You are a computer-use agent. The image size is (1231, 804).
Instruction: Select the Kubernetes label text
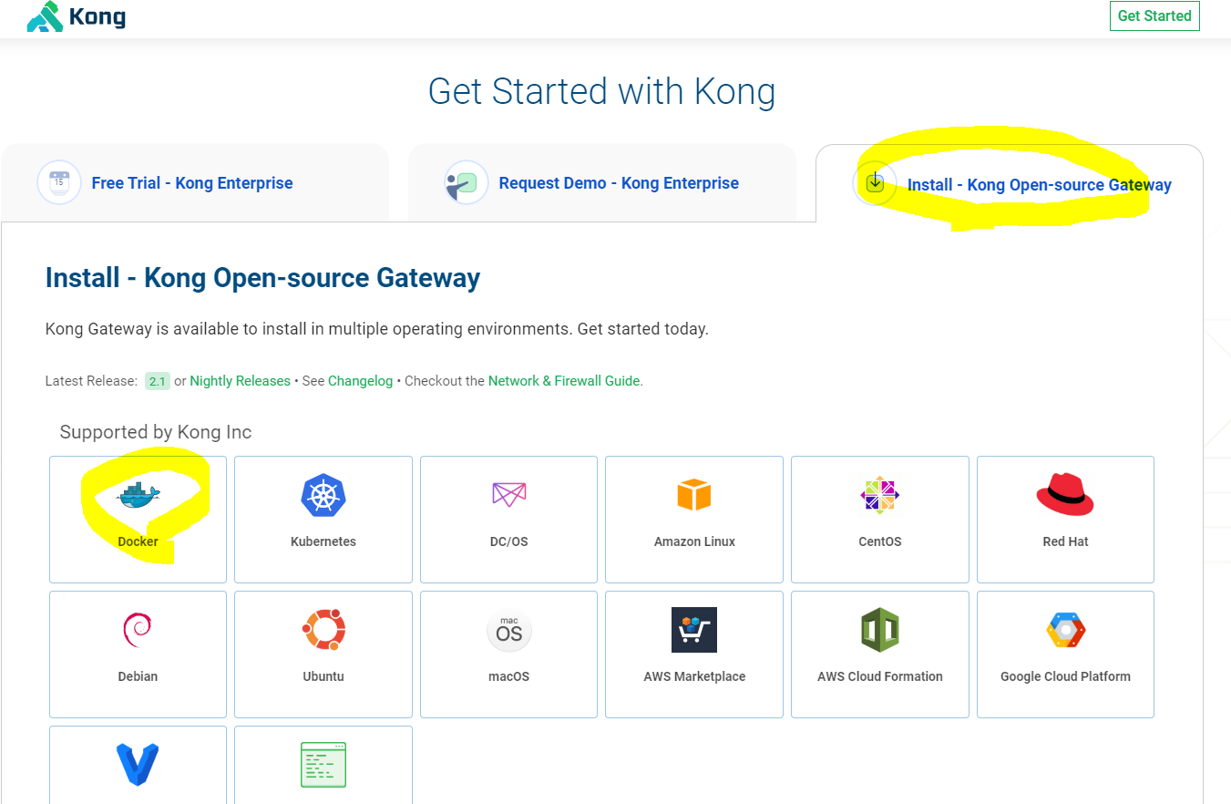(323, 541)
